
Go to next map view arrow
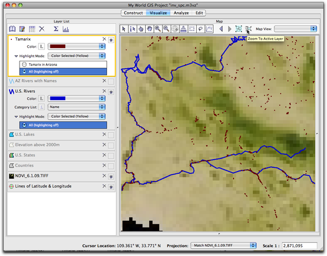tap(229, 29)
